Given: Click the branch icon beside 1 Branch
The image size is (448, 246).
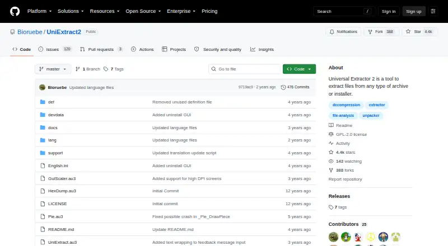Looking at the screenshot, I should click(x=77, y=69).
